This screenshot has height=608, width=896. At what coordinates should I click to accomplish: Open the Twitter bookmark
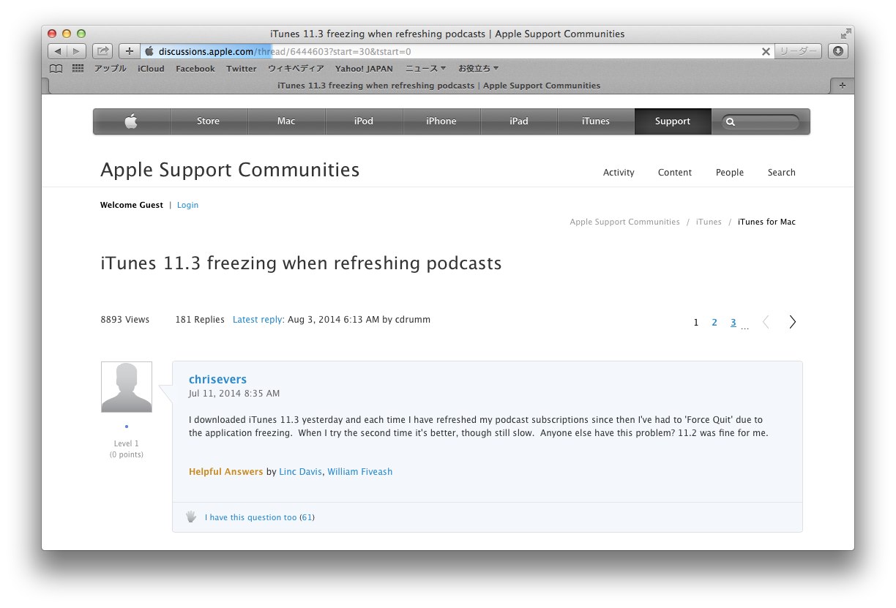click(x=242, y=69)
